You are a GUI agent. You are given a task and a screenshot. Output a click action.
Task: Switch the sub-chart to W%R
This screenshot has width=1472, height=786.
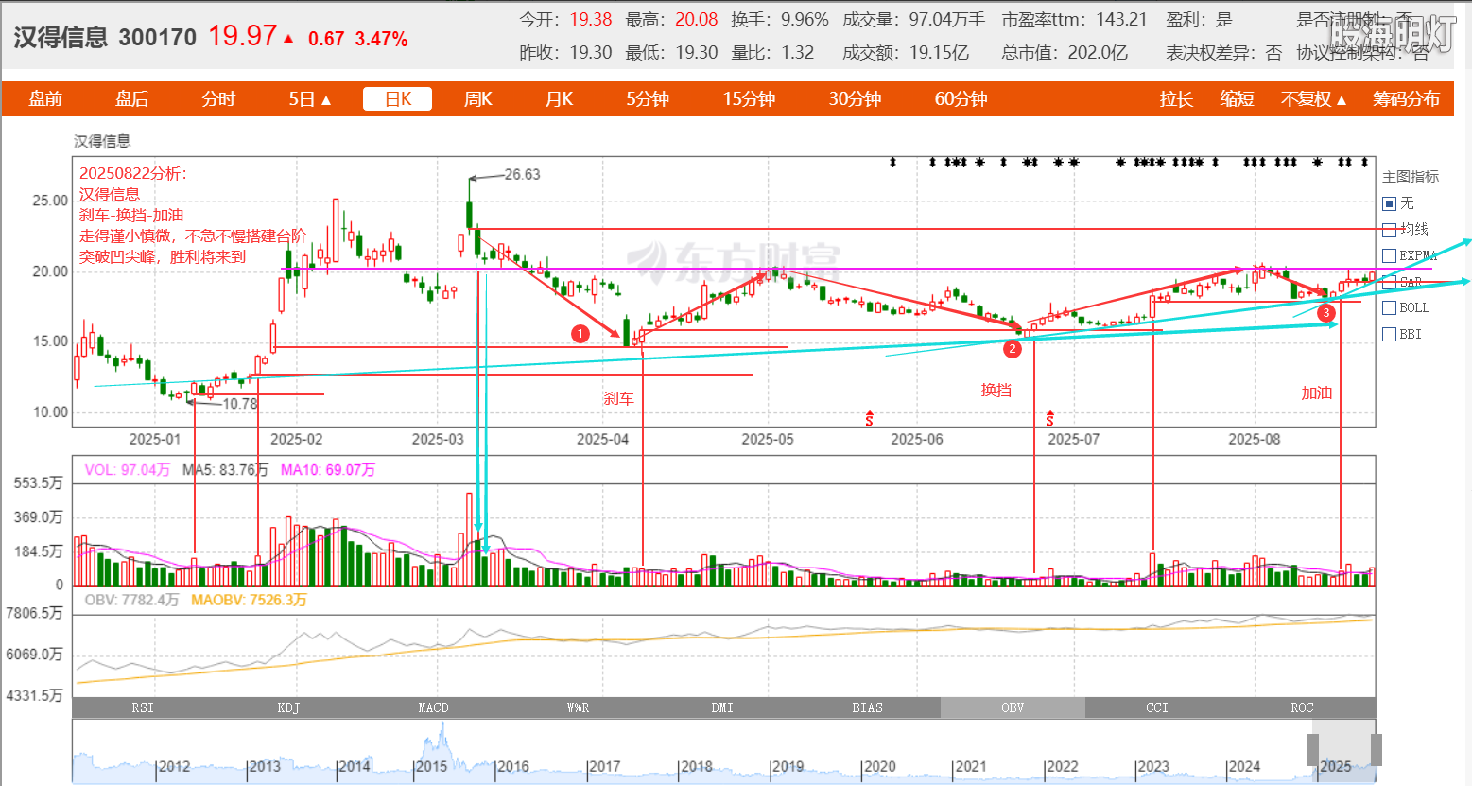click(578, 707)
